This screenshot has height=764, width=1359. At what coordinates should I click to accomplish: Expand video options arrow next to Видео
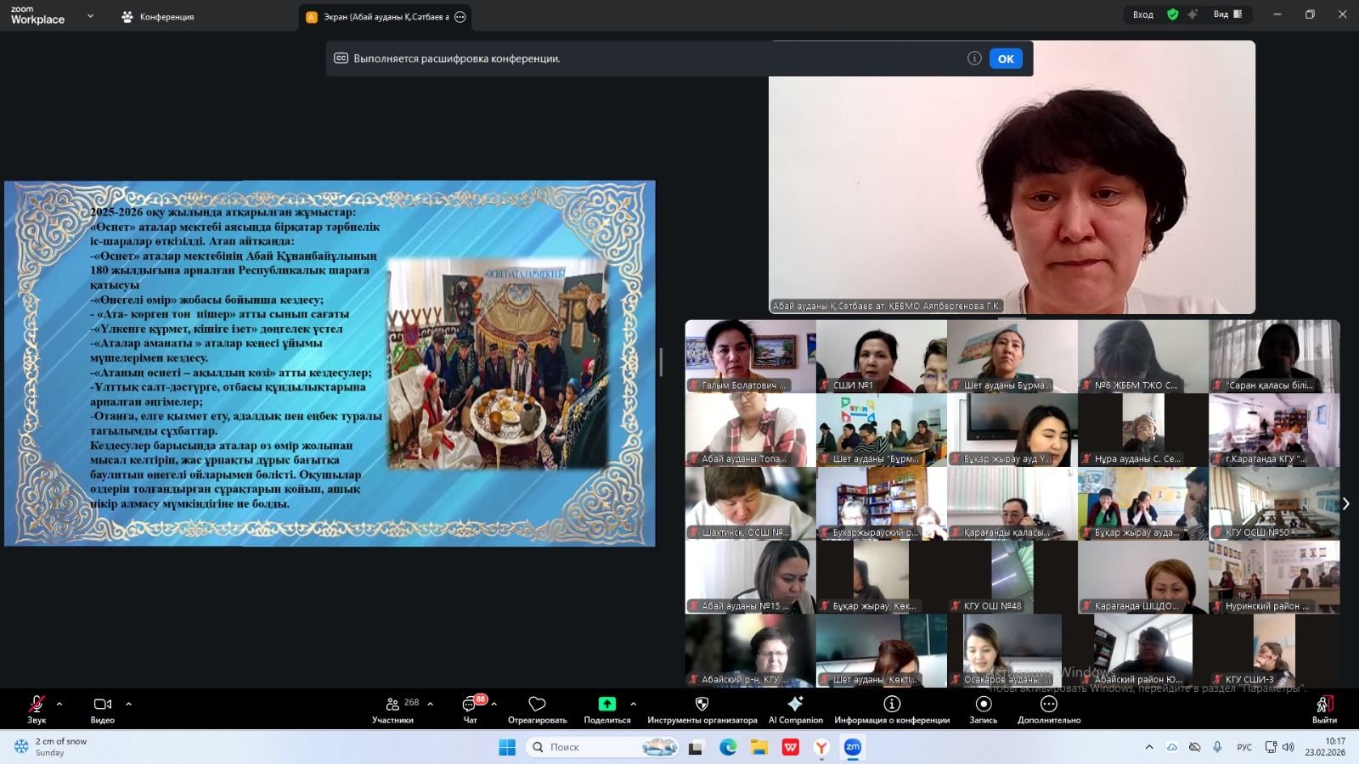click(128, 704)
